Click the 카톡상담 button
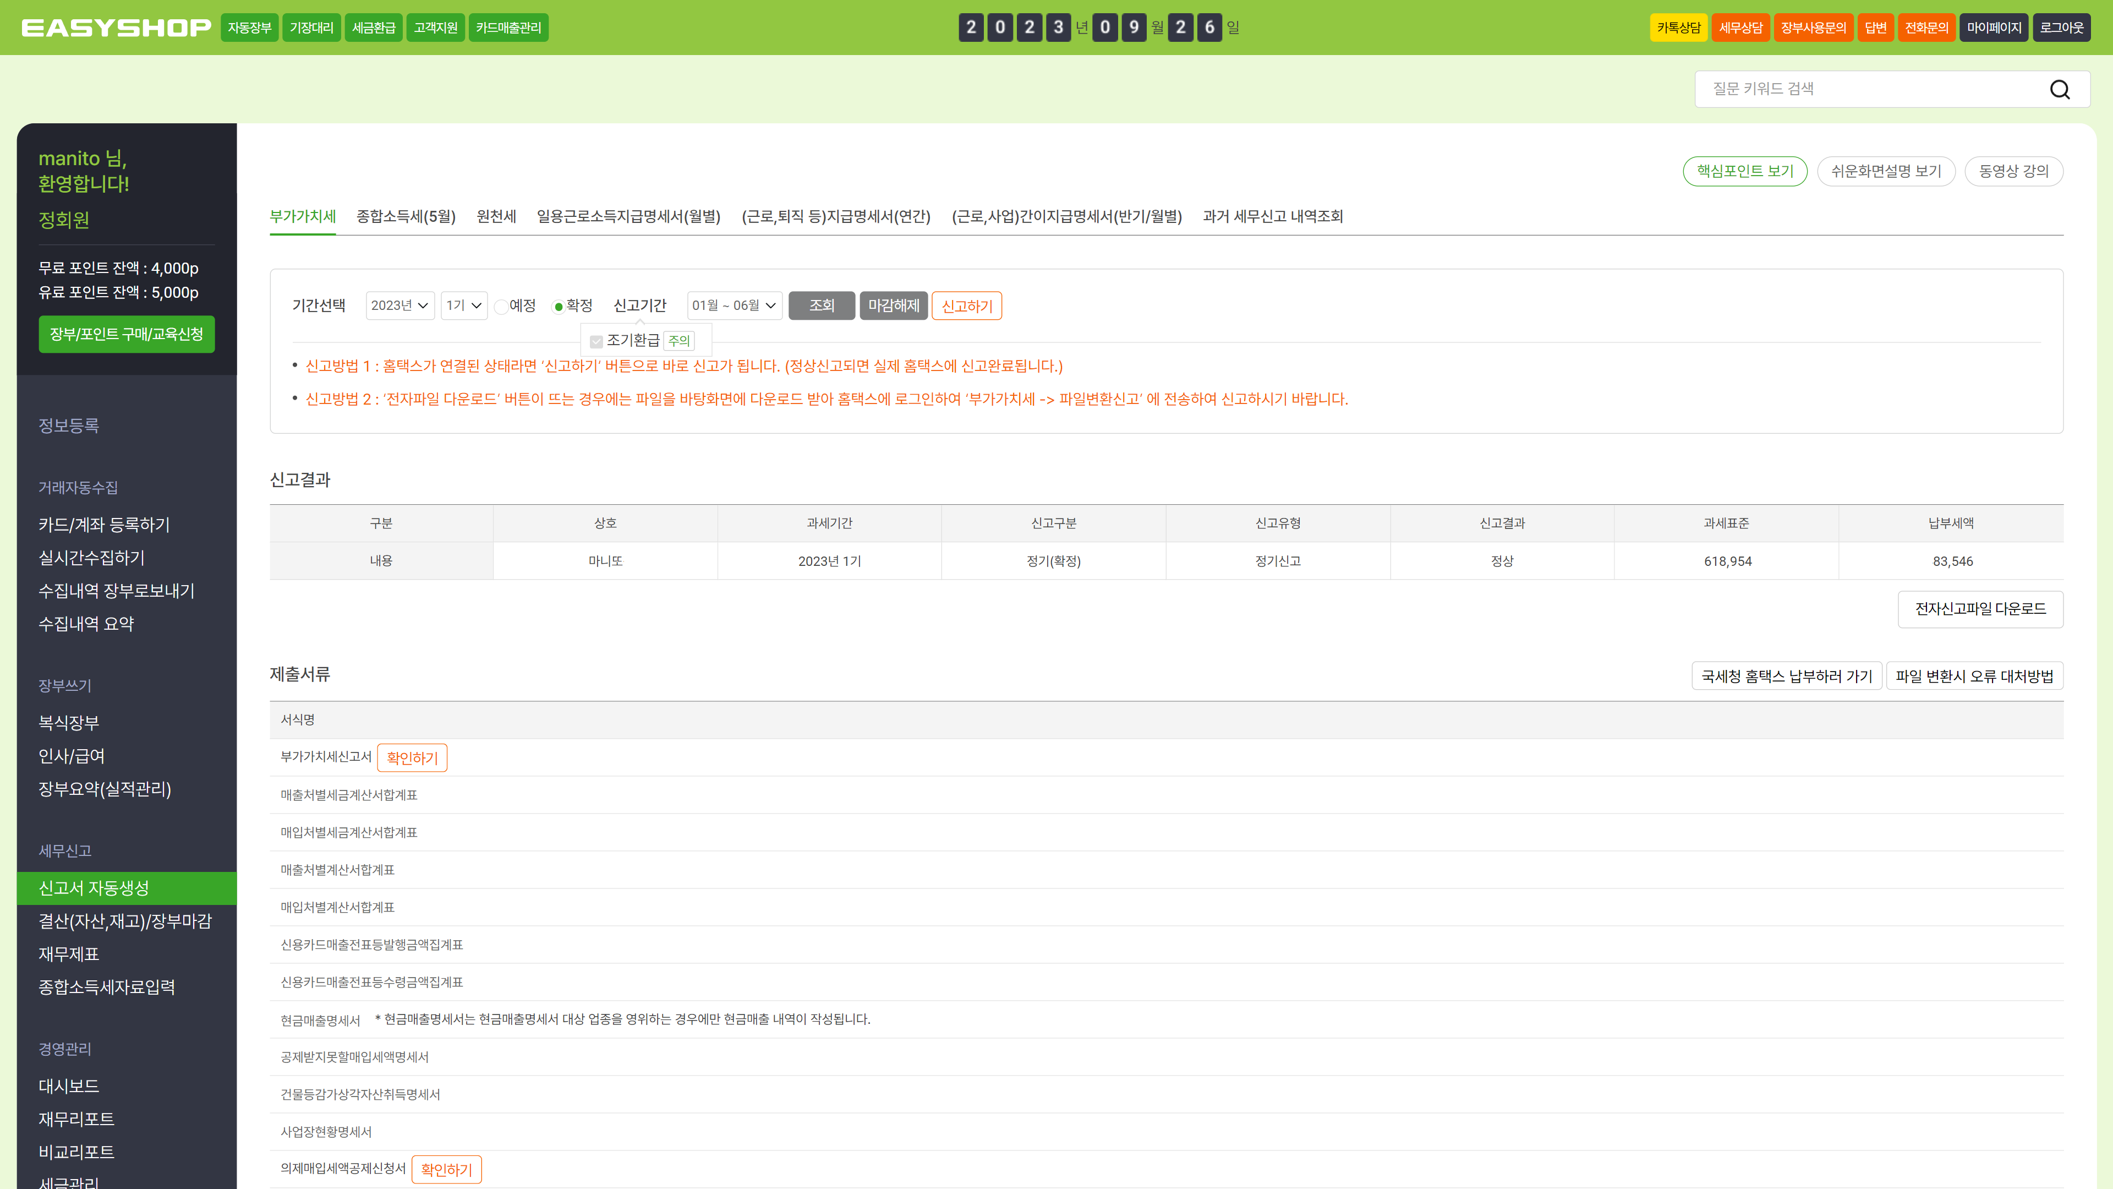This screenshot has height=1189, width=2113. click(1678, 28)
